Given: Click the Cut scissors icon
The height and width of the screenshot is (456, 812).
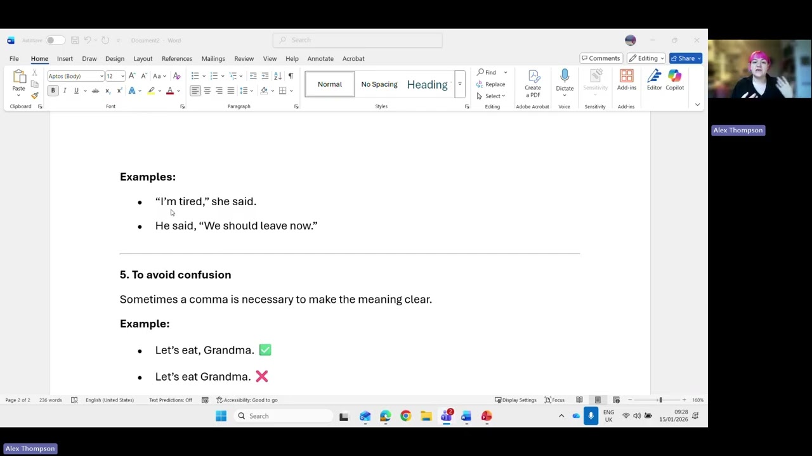Looking at the screenshot, I should coord(35,74).
